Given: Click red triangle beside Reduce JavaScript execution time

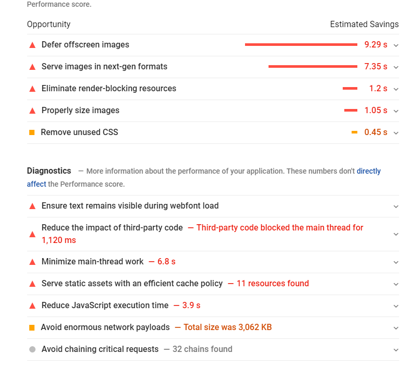Looking at the screenshot, I should point(32,306).
